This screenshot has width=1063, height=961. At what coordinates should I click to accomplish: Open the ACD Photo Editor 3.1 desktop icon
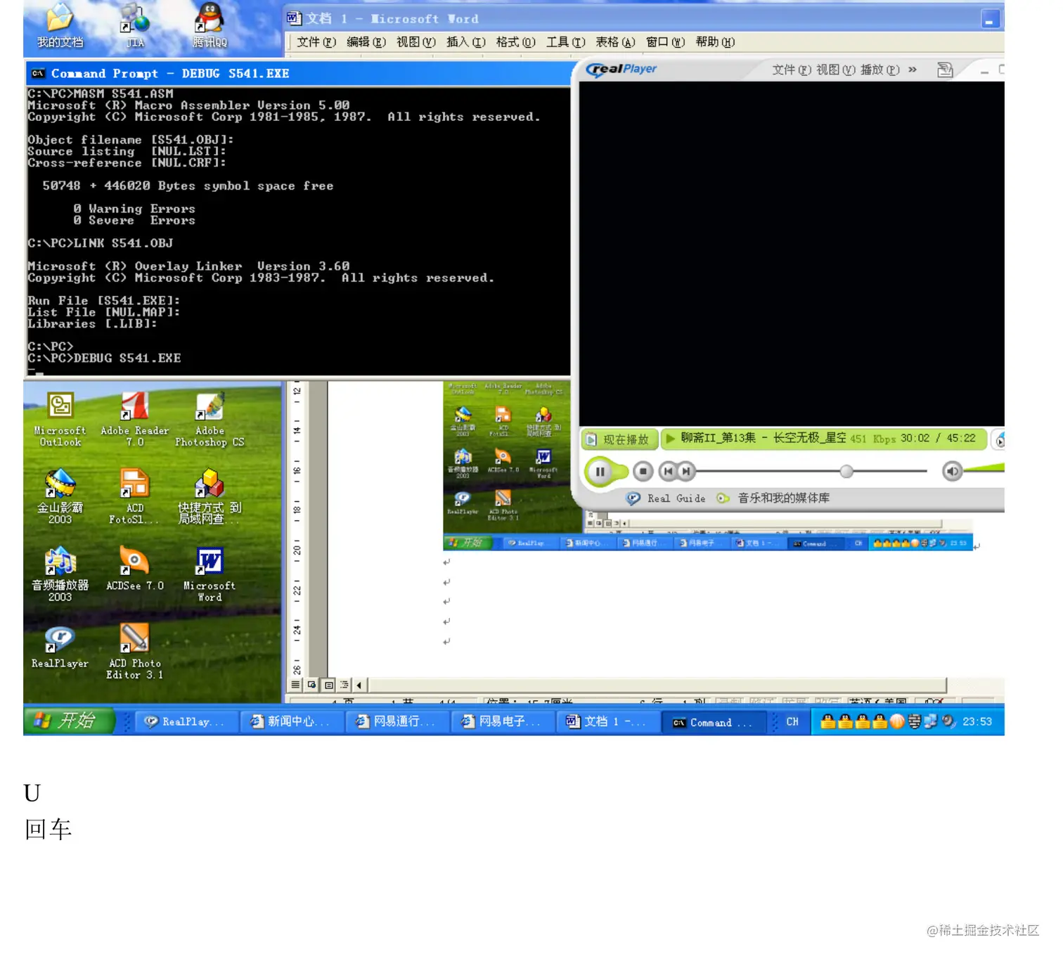tap(134, 652)
